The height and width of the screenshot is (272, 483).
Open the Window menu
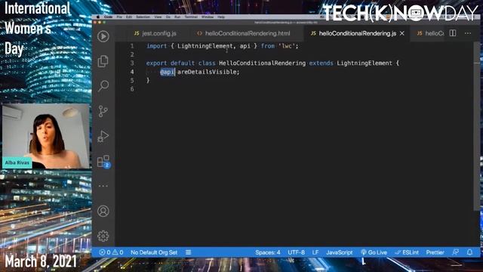tap(208, 17)
